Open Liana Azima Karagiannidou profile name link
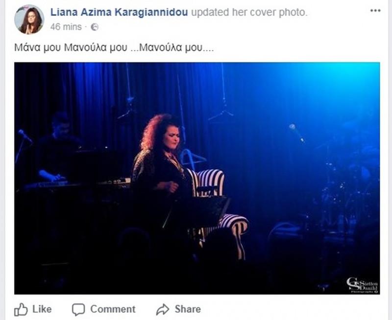Viewport: 392px width, 320px height. pyautogui.click(x=119, y=12)
